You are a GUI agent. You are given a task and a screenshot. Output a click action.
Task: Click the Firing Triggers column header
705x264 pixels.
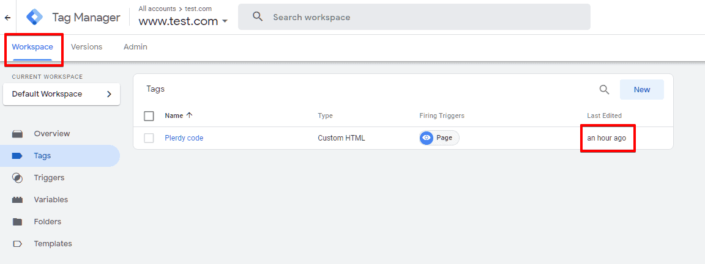point(441,116)
